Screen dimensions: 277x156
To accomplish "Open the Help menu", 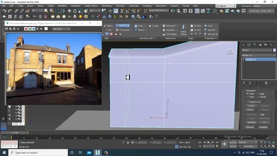I will coord(195,6).
